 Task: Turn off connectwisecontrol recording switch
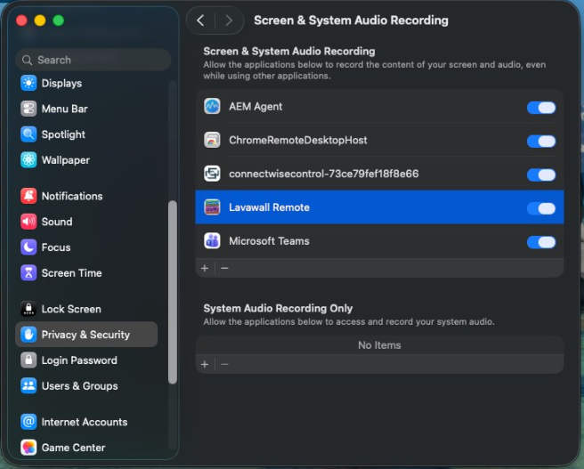[541, 174]
